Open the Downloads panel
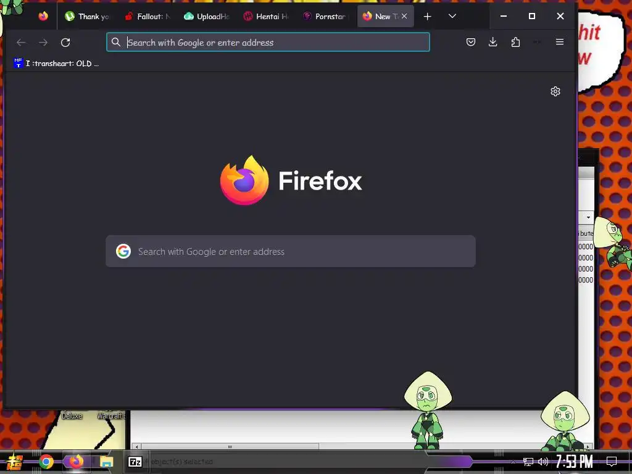This screenshot has height=474, width=632. pos(493,42)
